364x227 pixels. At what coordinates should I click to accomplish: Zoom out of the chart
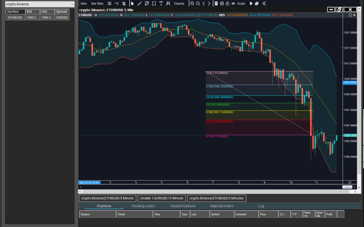(x=198, y=4)
